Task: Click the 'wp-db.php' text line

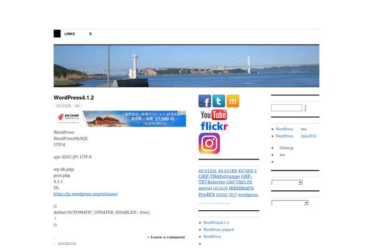Action: point(63,169)
